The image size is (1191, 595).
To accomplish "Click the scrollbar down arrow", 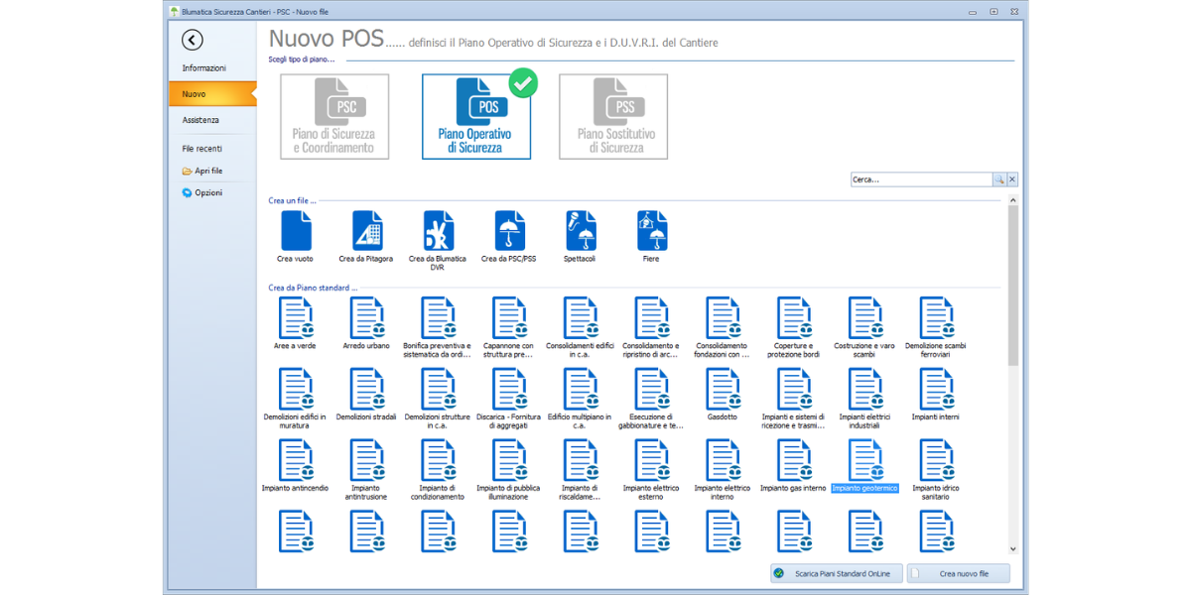I will coord(1012,548).
